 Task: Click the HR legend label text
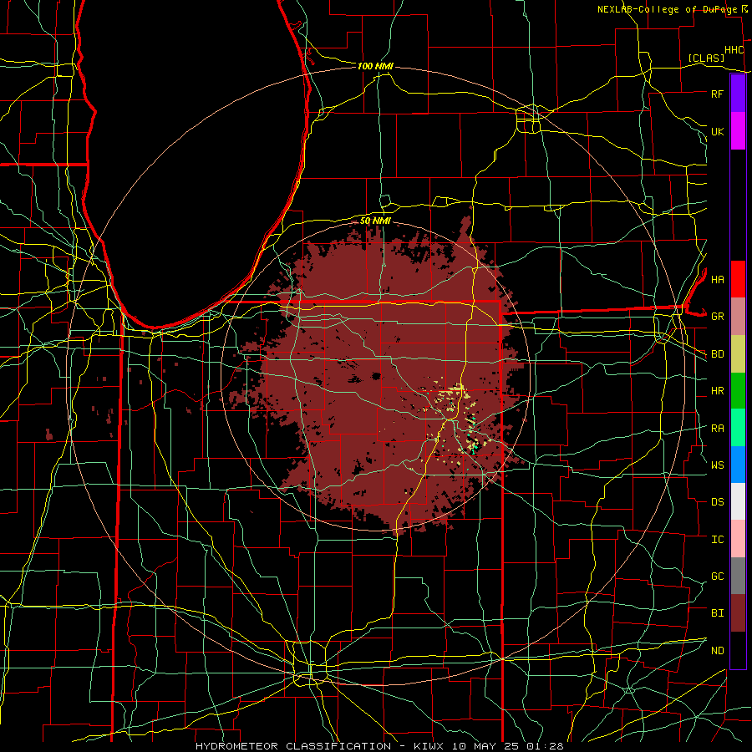(717, 391)
